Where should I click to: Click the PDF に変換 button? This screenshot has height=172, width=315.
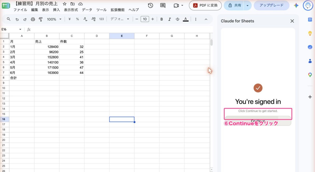point(205,6)
